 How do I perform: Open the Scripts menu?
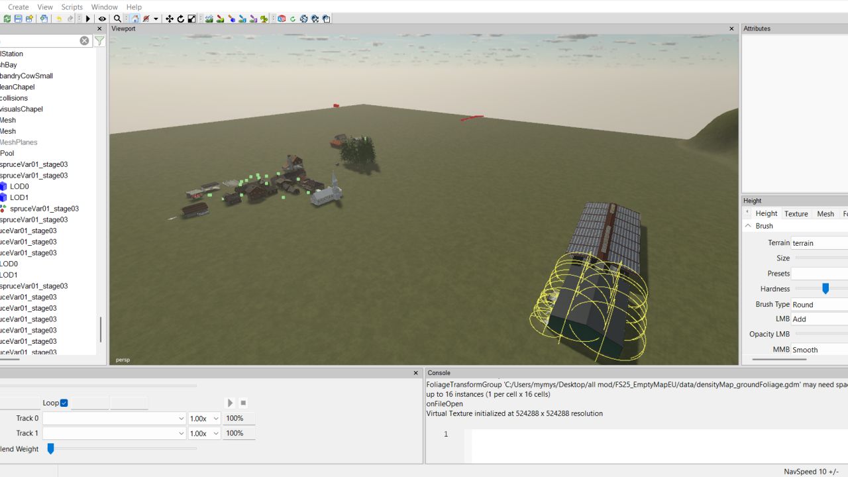coord(72,7)
